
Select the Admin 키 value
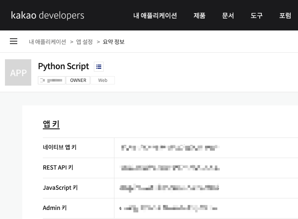[169, 208]
